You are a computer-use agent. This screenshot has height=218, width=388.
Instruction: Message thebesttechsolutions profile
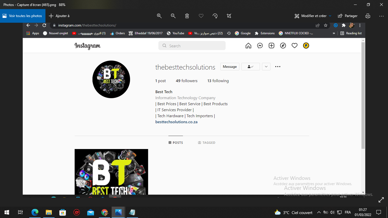(x=230, y=67)
